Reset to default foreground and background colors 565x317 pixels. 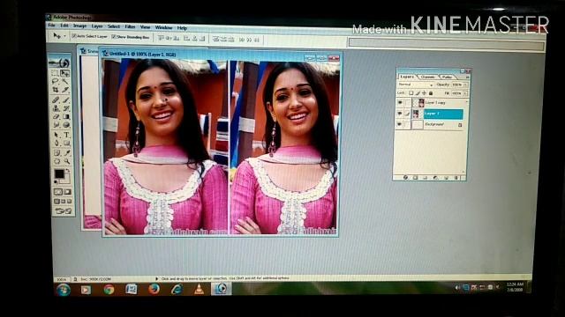pos(55,182)
